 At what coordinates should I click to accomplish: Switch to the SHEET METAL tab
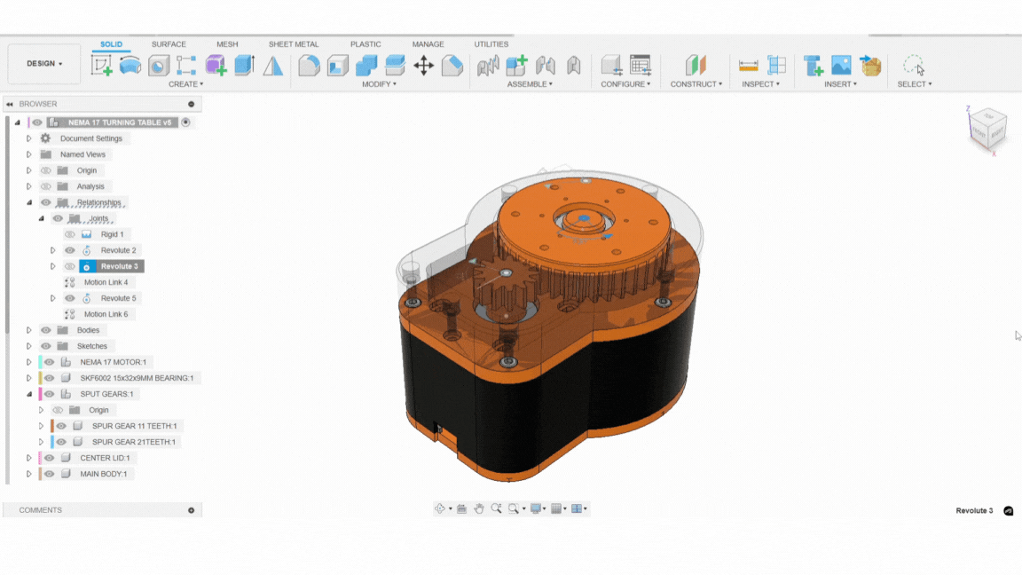point(295,43)
